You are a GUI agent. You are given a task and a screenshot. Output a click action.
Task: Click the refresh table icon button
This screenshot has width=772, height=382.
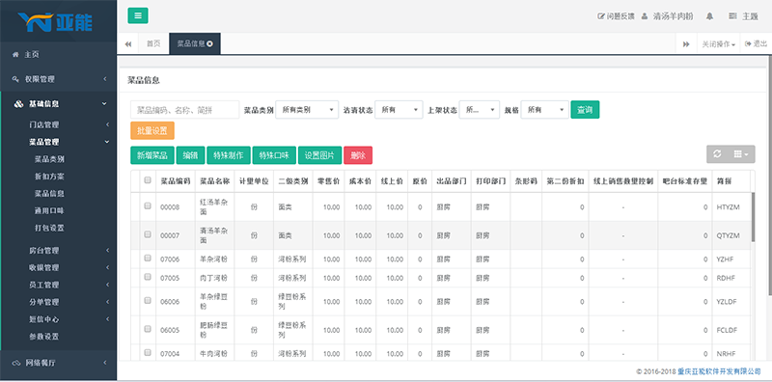point(717,154)
